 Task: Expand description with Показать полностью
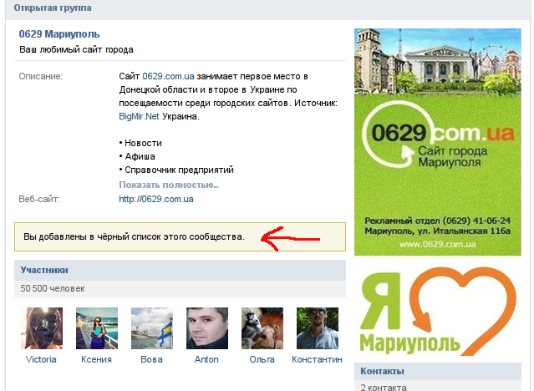(169, 185)
